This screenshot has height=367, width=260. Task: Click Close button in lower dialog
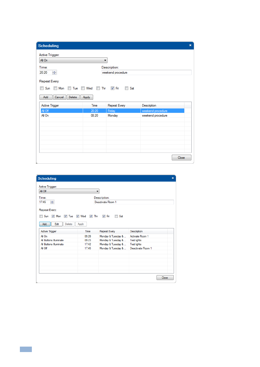click(x=165, y=278)
